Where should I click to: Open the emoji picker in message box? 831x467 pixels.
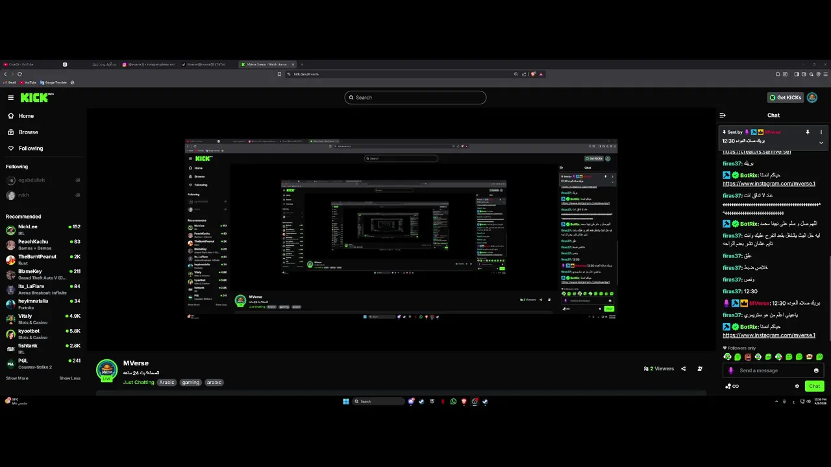tap(816, 370)
